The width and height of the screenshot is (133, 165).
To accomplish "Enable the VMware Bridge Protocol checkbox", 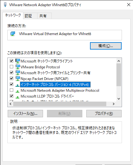I will (x=11, y=67).
